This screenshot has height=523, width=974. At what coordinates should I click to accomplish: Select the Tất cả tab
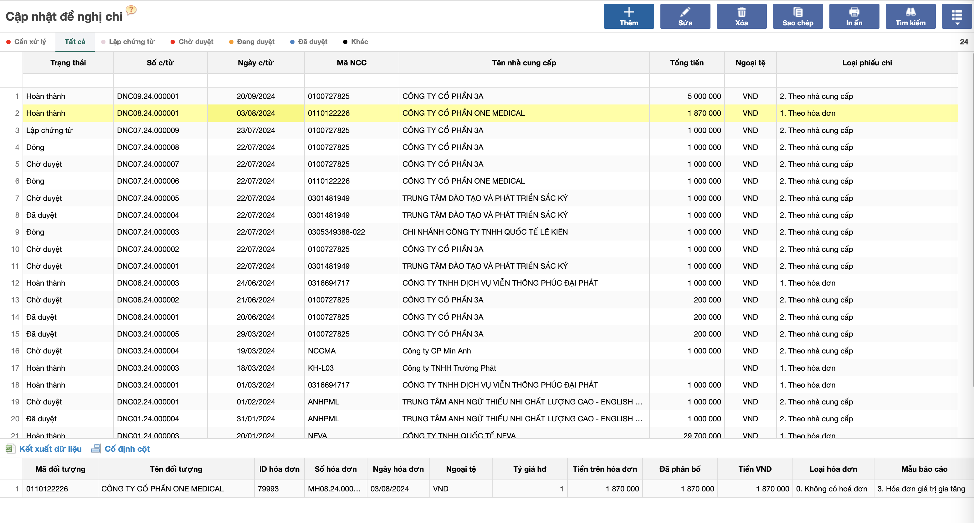(x=75, y=42)
